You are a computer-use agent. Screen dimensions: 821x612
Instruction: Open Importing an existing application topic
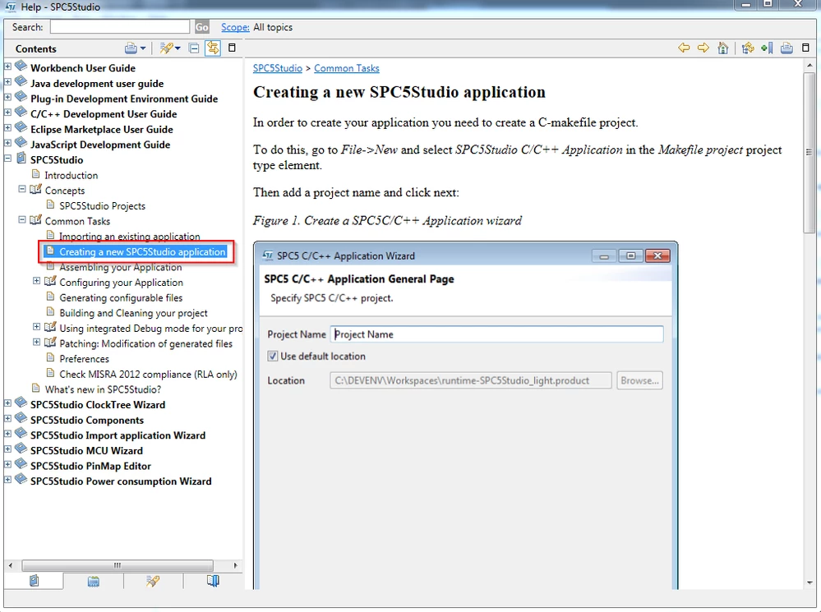129,236
